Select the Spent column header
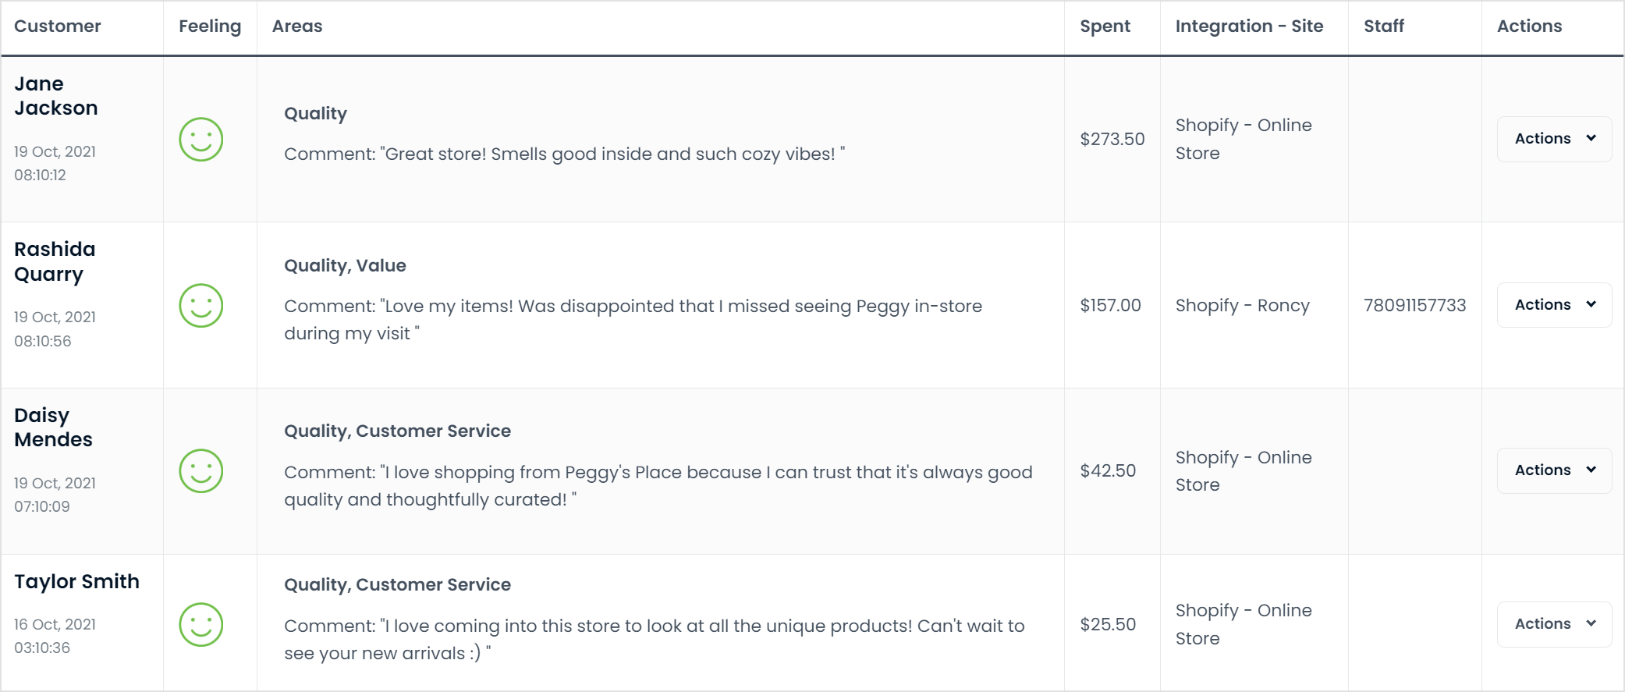Screen dimensions: 1625x692 [x=1105, y=26]
